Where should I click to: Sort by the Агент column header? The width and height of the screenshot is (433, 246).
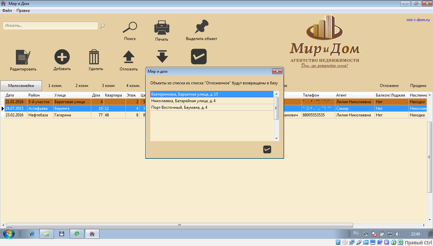[x=355, y=95]
